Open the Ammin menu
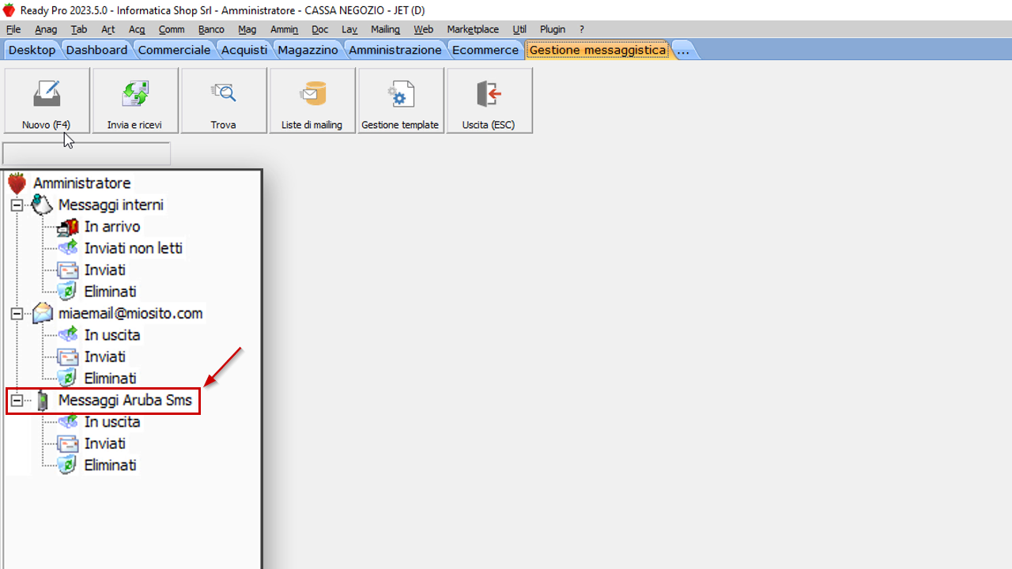Viewport: 1012px width, 569px height. 285,29
